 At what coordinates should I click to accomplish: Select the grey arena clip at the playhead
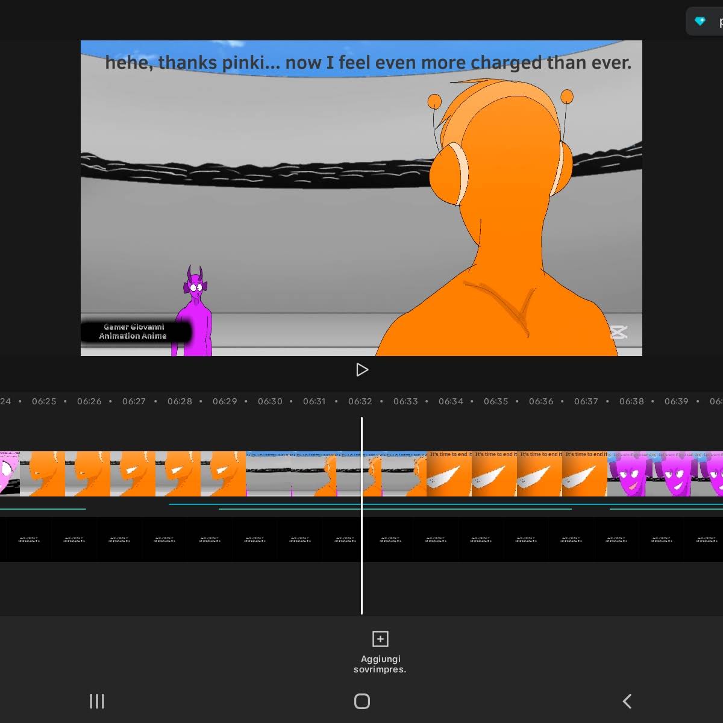[336, 474]
